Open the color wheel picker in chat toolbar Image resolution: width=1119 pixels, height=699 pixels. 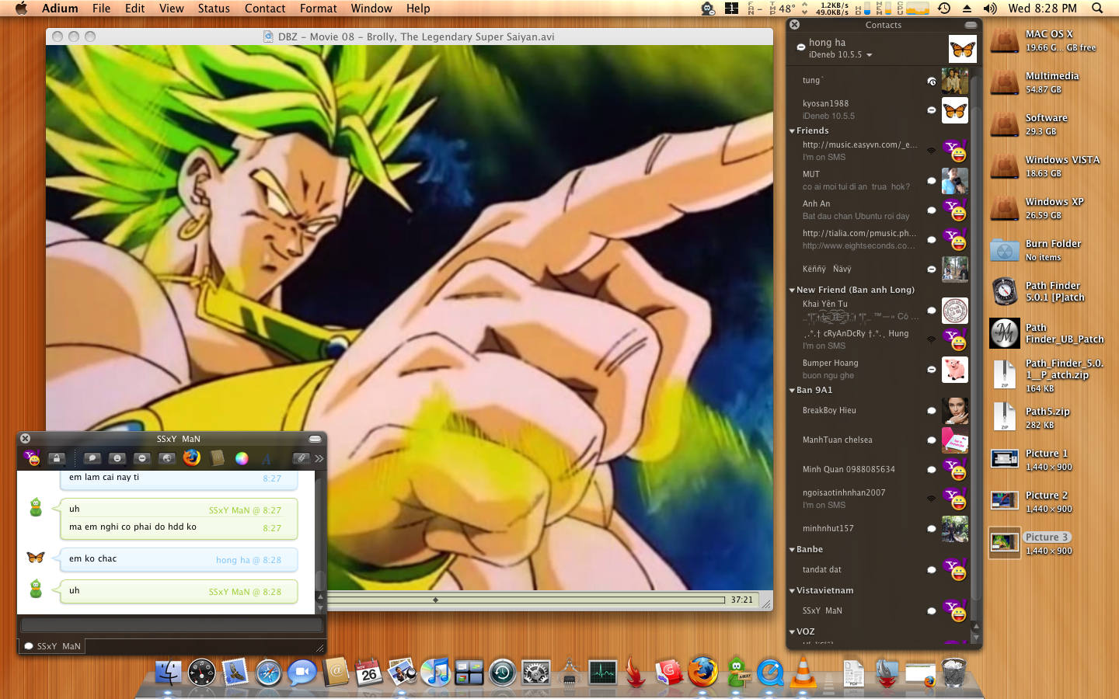(242, 458)
